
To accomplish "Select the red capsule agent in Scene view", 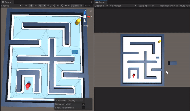I will point(28,85).
